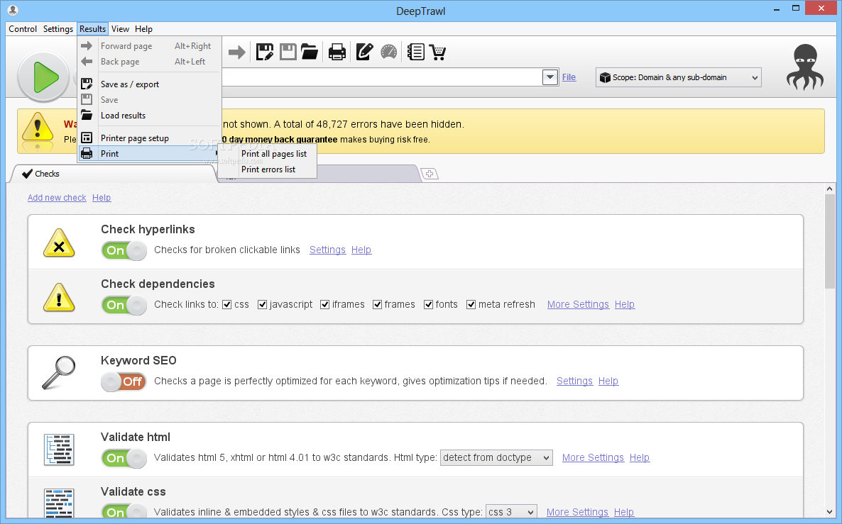Close the open Results menu
The image size is (842, 524).
[92, 29]
